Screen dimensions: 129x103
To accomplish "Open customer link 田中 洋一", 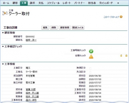I will [x=31, y=40].
